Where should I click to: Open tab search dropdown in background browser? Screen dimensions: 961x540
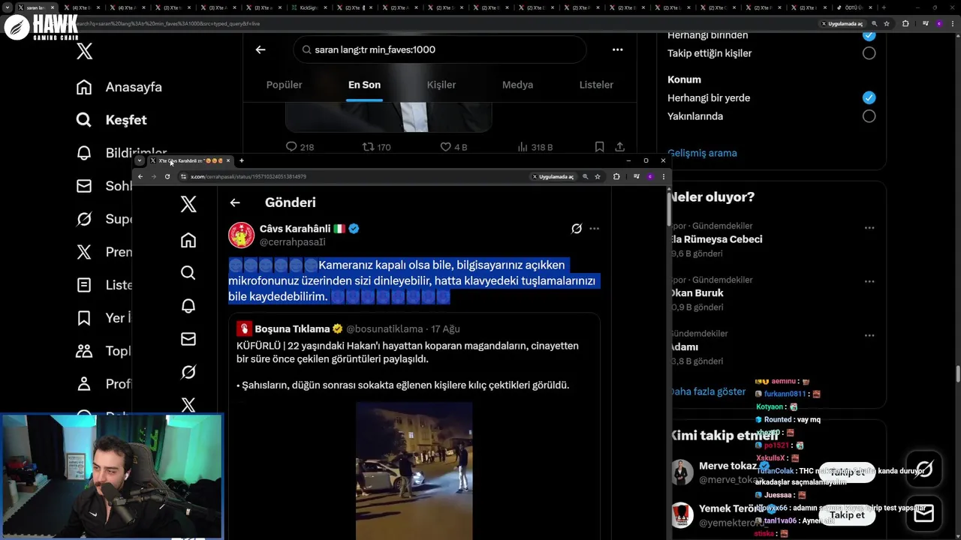(x=8, y=7)
